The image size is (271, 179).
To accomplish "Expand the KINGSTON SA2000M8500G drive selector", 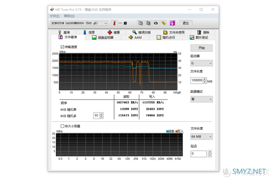I will [79, 23].
